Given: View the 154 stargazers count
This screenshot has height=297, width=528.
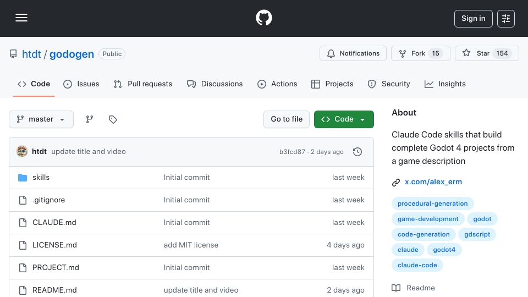Looking at the screenshot, I should click(502, 53).
